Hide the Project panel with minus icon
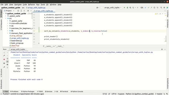The width and height of the screenshot is (169, 95). [31, 11]
